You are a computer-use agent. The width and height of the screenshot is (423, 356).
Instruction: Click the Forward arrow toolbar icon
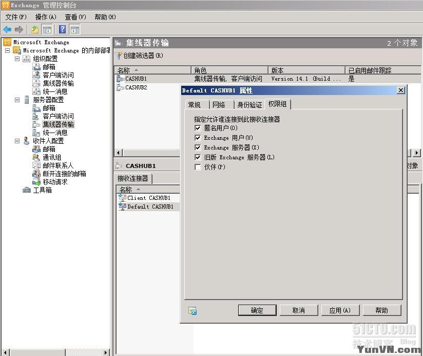pyautogui.click(x=19, y=29)
